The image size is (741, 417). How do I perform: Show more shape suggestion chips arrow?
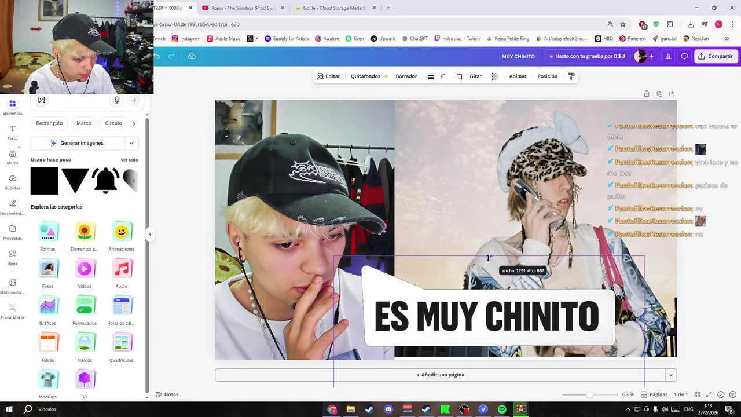point(134,123)
